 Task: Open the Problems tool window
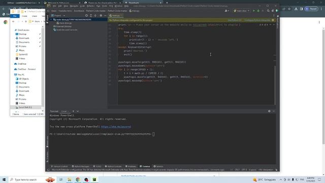pos(131,166)
